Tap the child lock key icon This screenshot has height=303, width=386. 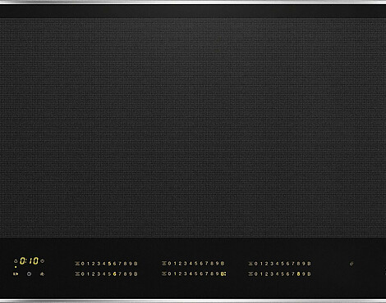click(x=352, y=264)
